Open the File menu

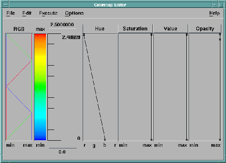click(x=10, y=13)
